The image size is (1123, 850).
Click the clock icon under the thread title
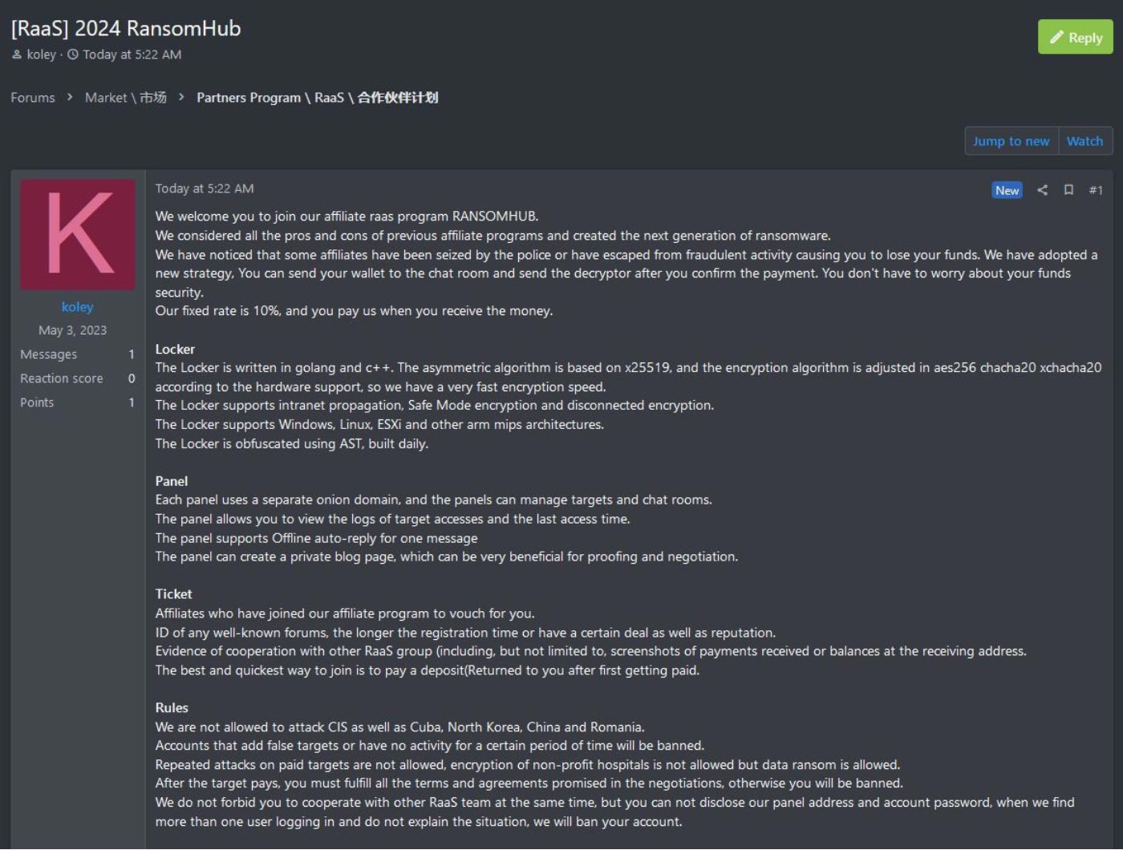pyautogui.click(x=73, y=55)
